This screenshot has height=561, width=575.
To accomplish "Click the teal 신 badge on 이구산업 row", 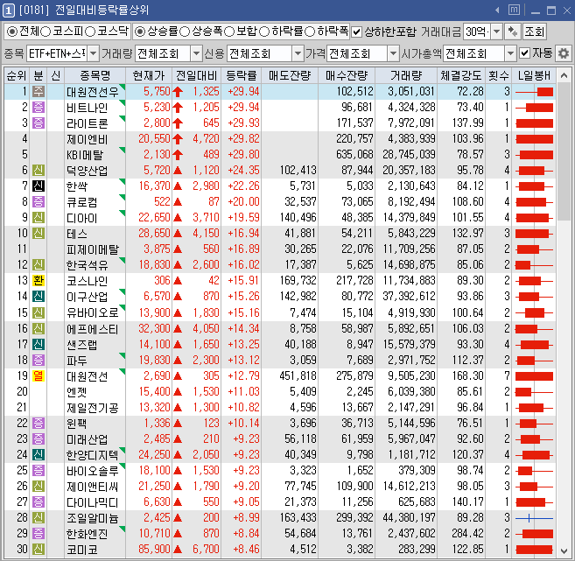I will (x=39, y=297).
